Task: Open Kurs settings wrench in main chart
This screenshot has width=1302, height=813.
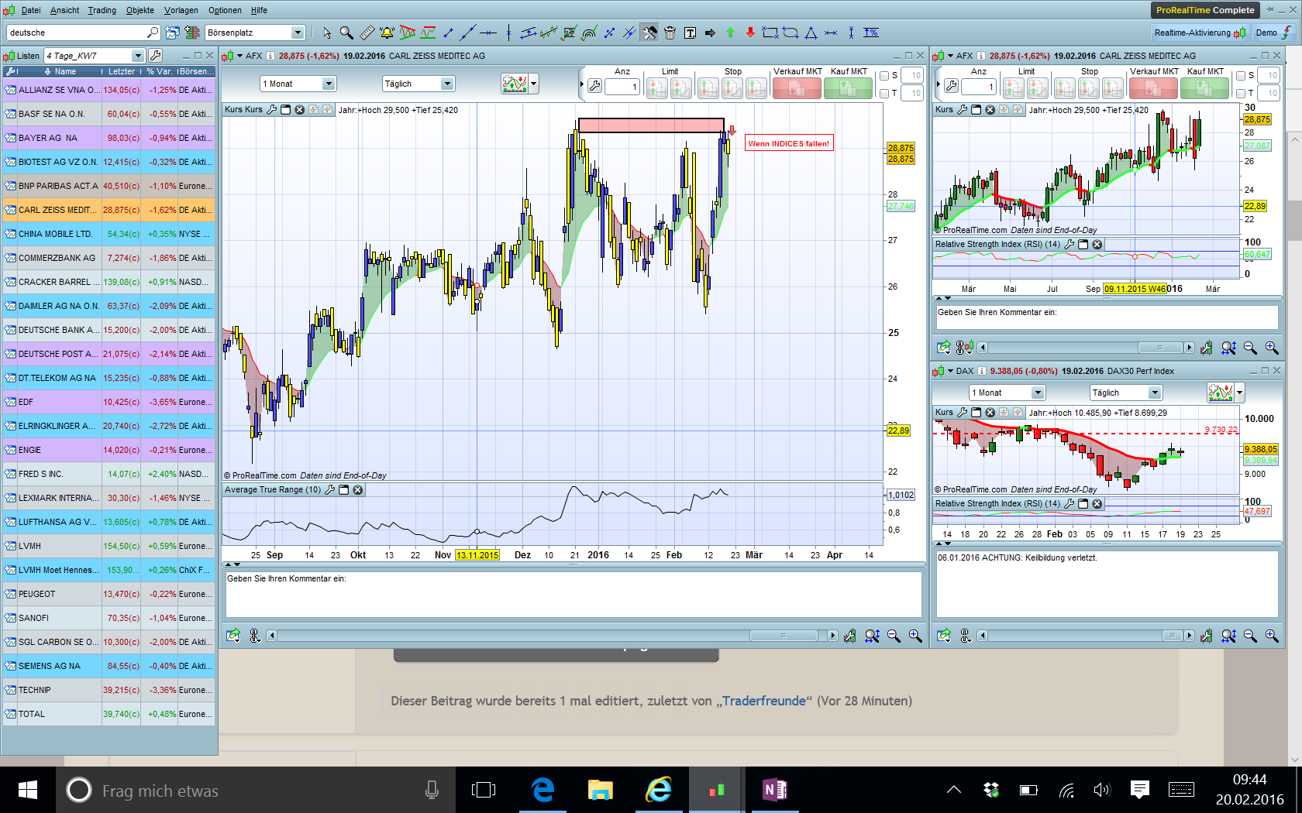Action: 271,110
